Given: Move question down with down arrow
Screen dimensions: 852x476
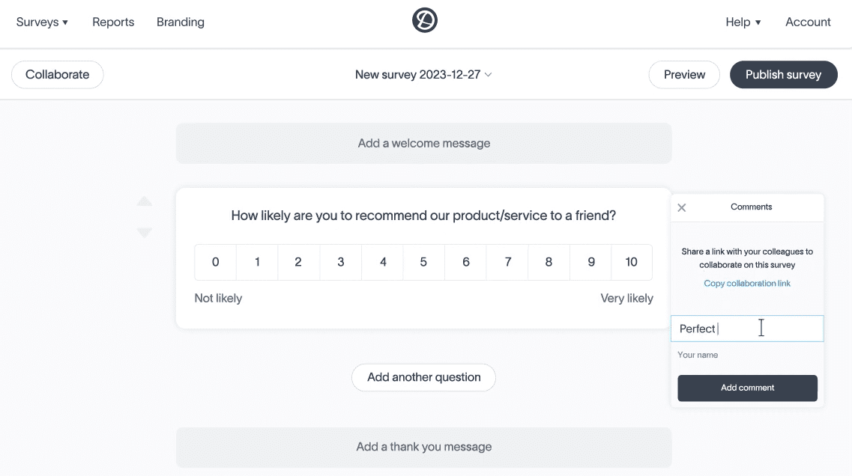Looking at the screenshot, I should click(x=145, y=233).
